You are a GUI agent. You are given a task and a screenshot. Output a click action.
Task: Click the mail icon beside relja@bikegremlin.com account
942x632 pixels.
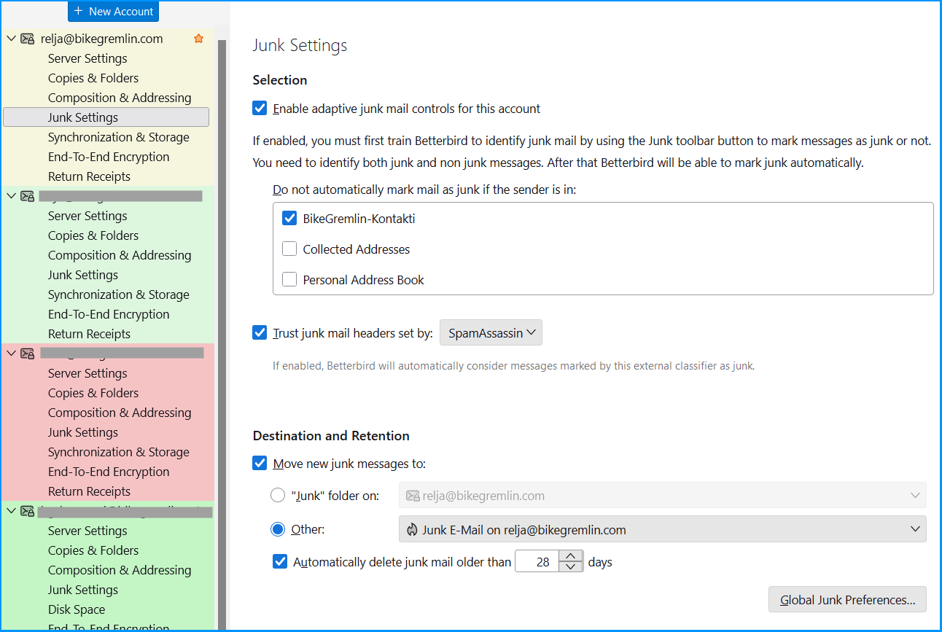28,39
